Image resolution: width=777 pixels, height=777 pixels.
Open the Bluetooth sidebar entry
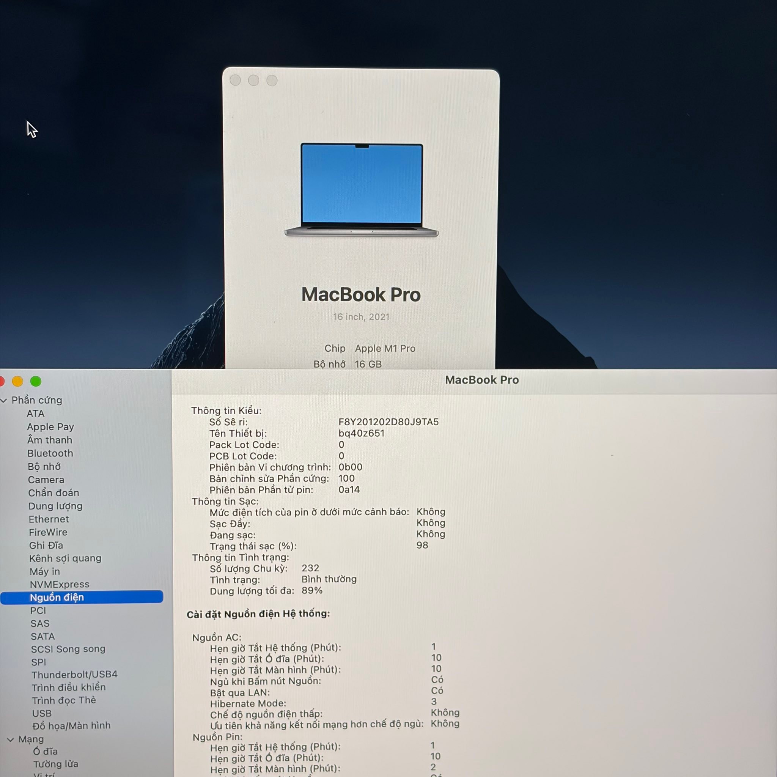tap(50, 453)
